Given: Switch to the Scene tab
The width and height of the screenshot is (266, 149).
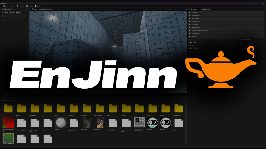Looking at the screenshot, I should click(x=35, y=9).
